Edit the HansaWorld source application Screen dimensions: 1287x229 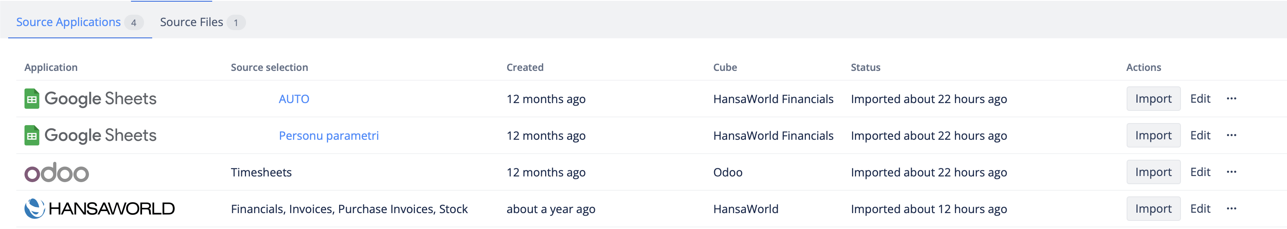1200,209
